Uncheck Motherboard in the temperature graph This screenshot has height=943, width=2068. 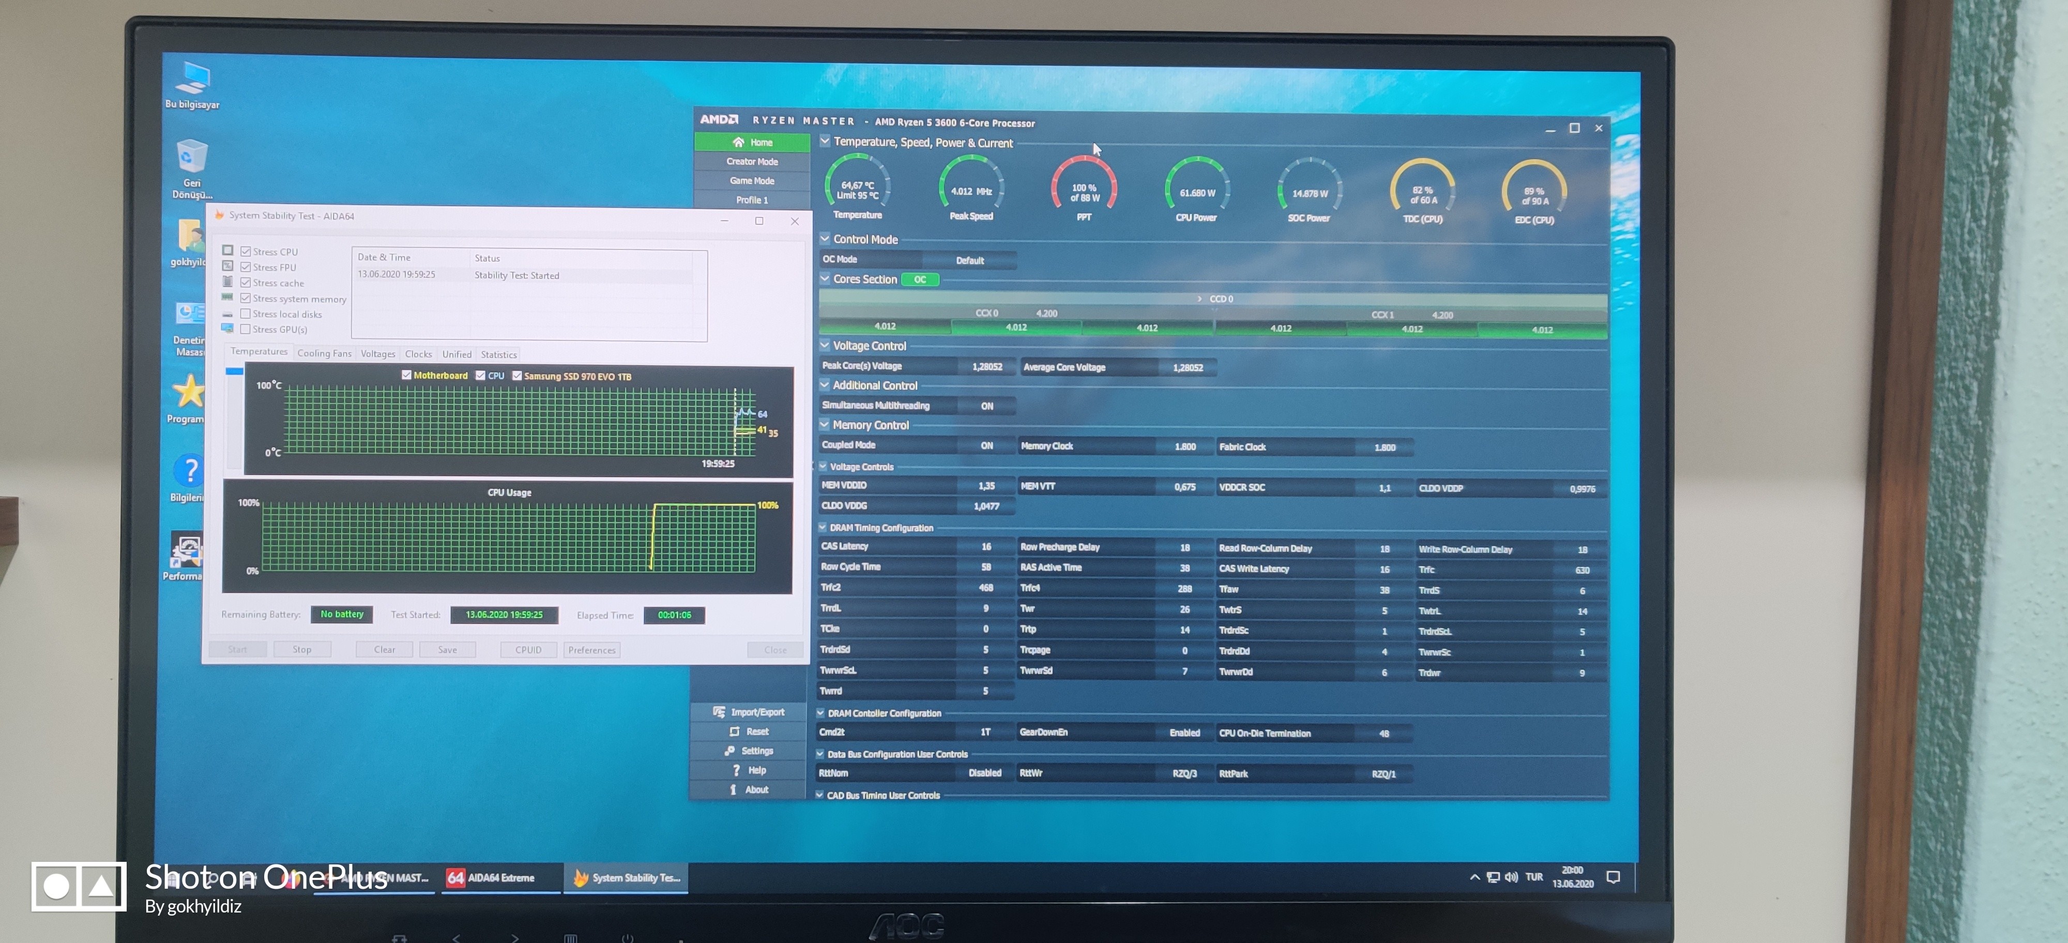pos(406,375)
